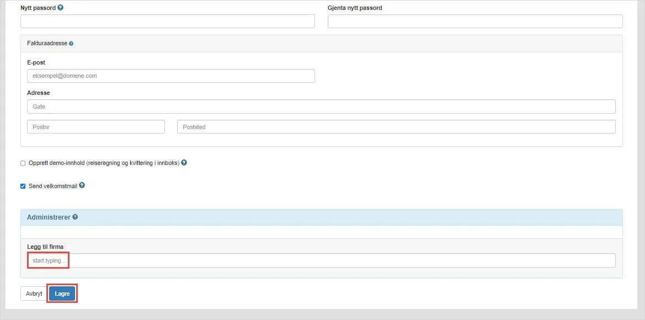Viewport: 645px width, 320px height.
Task: Focus the Nytt passord input field
Action: (167, 21)
